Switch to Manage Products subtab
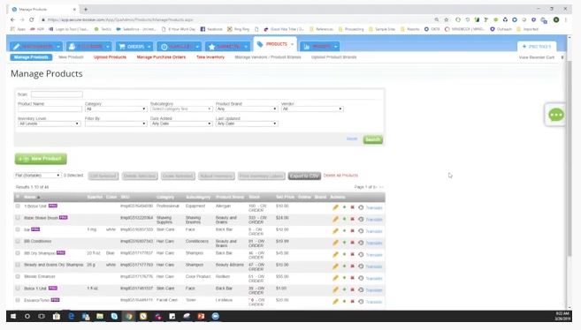 click(x=31, y=57)
